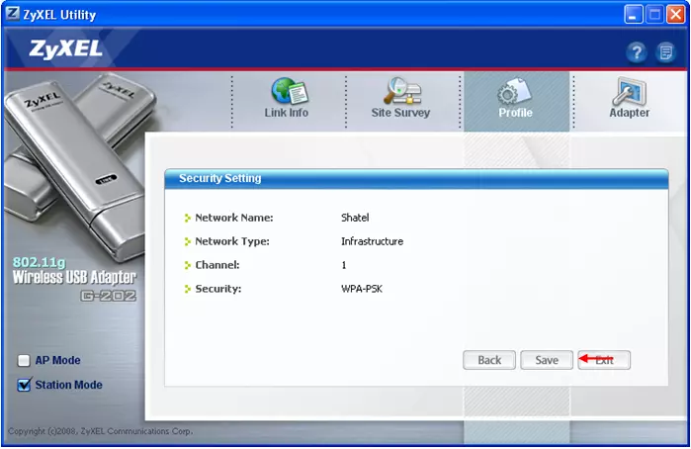Exit the profile setup
The width and height of the screenshot is (691, 449).
tap(604, 360)
